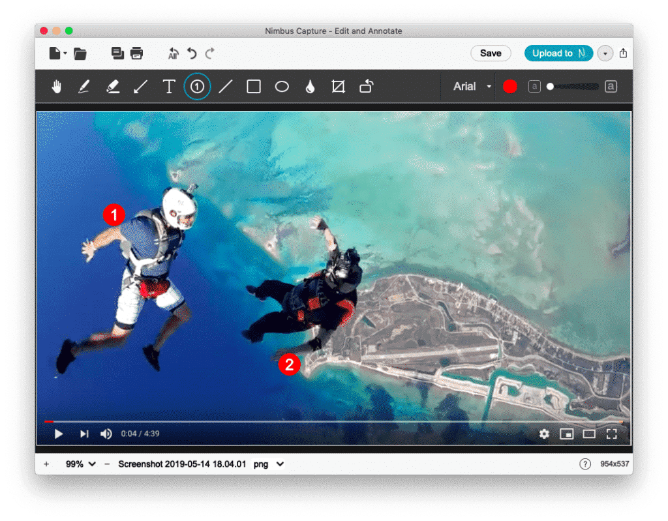Screen dimensions: 668x521
Task: Expand the Upload to options arrow
Action: [x=604, y=53]
